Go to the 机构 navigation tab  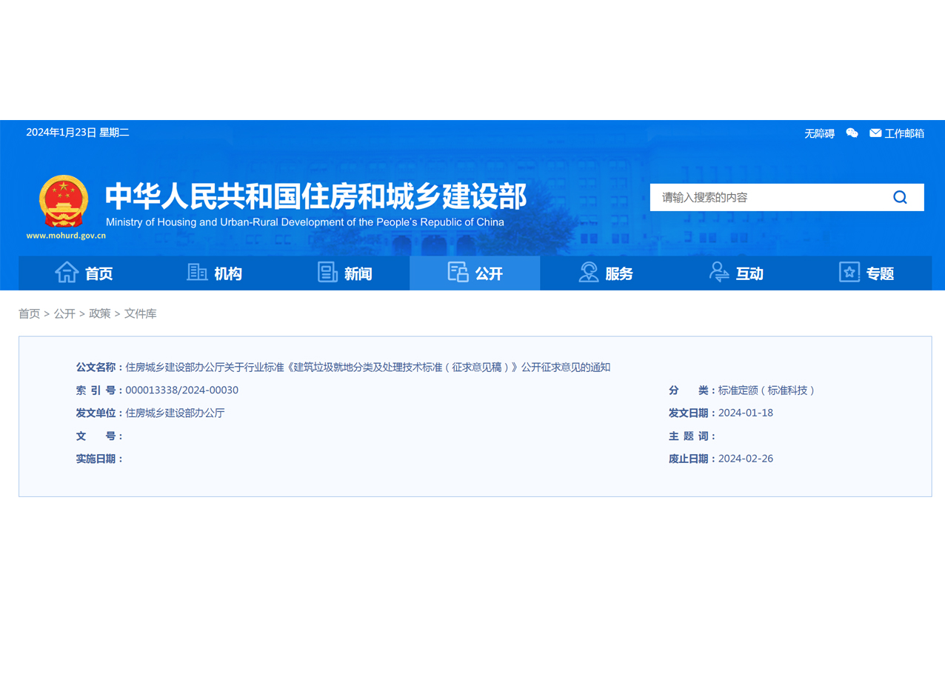pyautogui.click(x=214, y=273)
